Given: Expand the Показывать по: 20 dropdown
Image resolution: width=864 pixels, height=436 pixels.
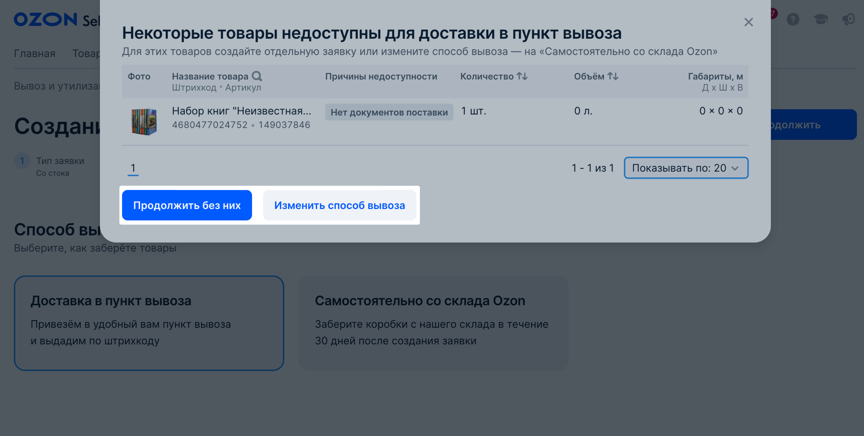Looking at the screenshot, I should coord(686,168).
